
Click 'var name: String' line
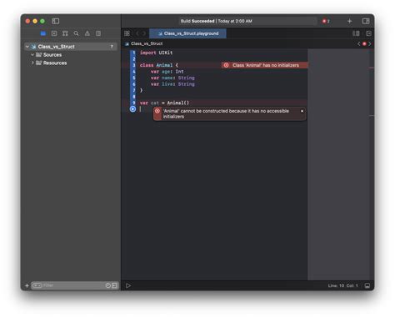pos(172,78)
